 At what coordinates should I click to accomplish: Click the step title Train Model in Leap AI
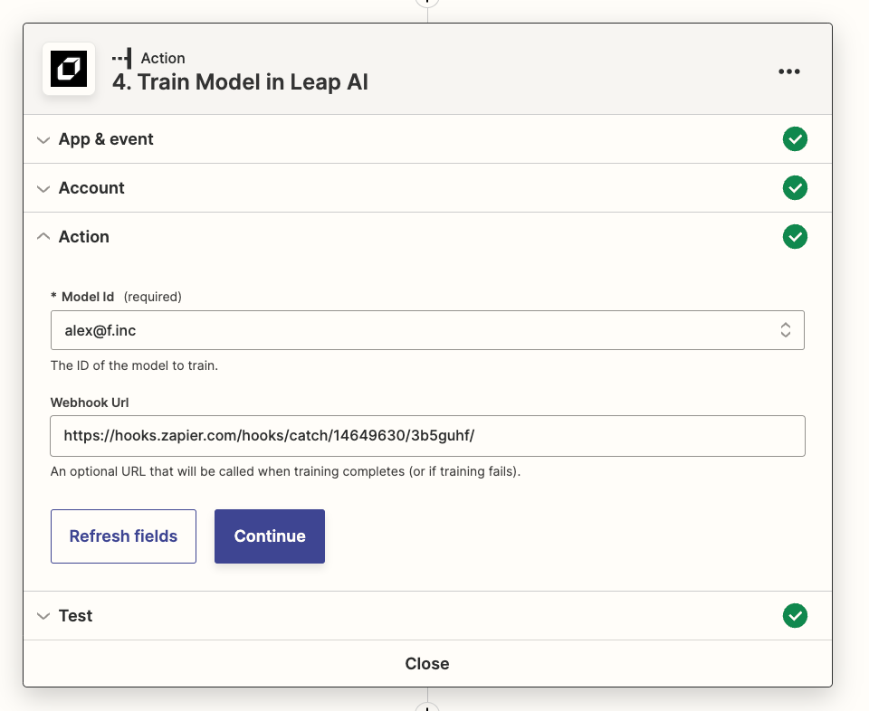coord(240,82)
